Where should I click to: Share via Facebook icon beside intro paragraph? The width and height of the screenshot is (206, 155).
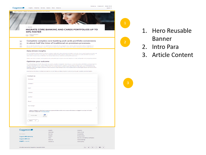point(21,46)
